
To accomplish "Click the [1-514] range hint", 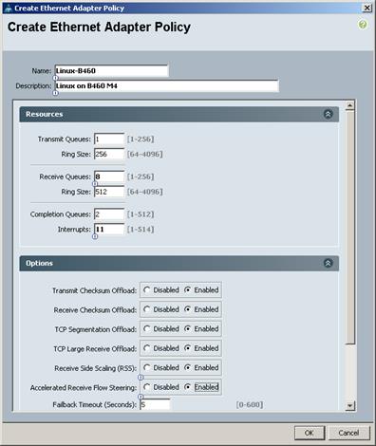I will pyautogui.click(x=141, y=230).
